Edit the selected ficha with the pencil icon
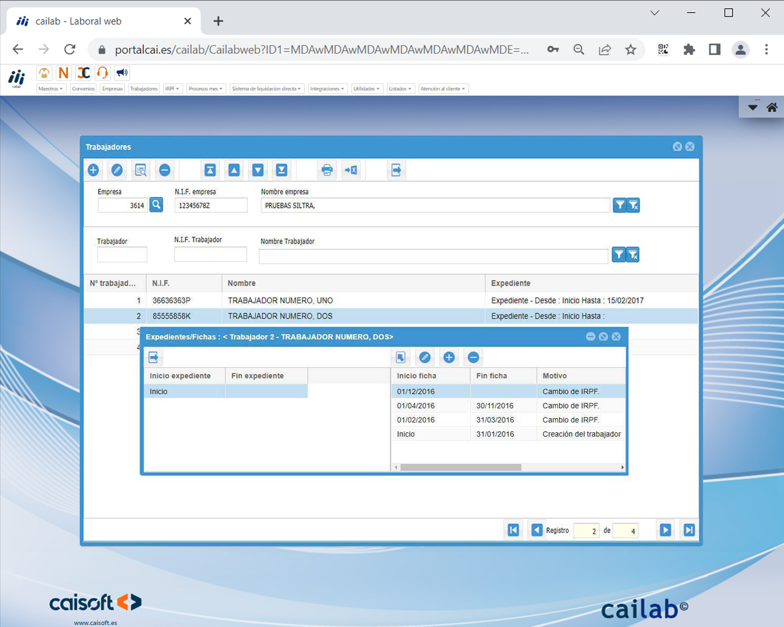Screen dimensions: 784x627 coord(424,357)
